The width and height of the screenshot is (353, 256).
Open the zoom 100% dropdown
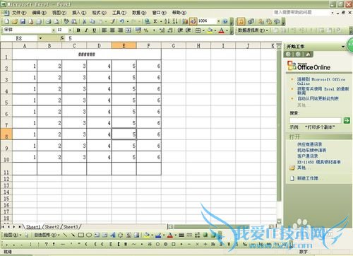[219, 21]
